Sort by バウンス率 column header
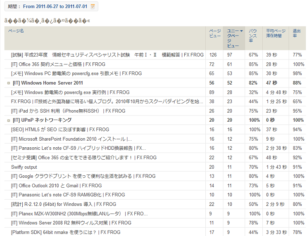The width and height of the screenshot is (307, 236). [253, 35]
